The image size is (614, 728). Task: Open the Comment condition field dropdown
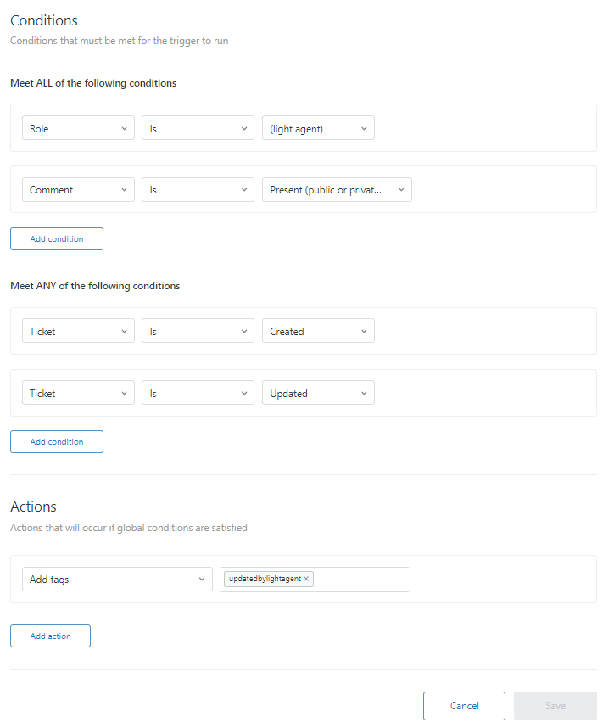coord(78,190)
